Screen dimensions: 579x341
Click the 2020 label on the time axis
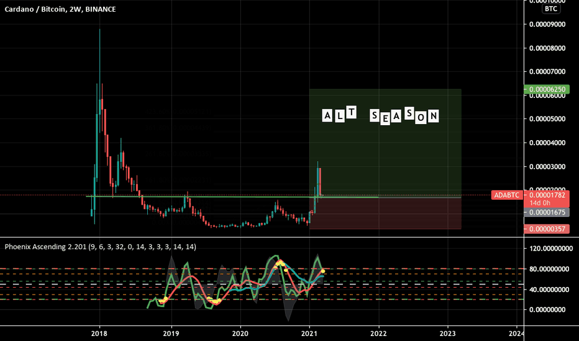pos(240,334)
